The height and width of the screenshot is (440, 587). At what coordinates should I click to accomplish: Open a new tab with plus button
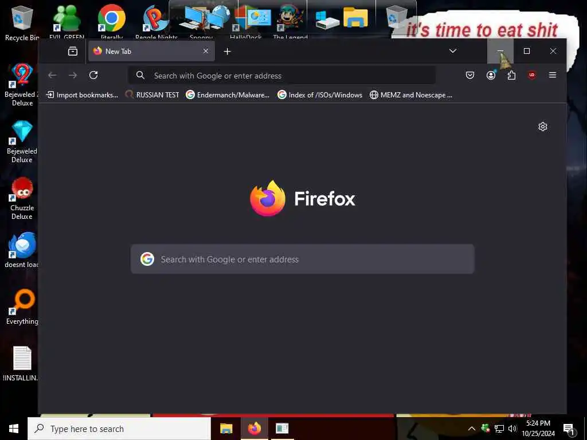(227, 51)
